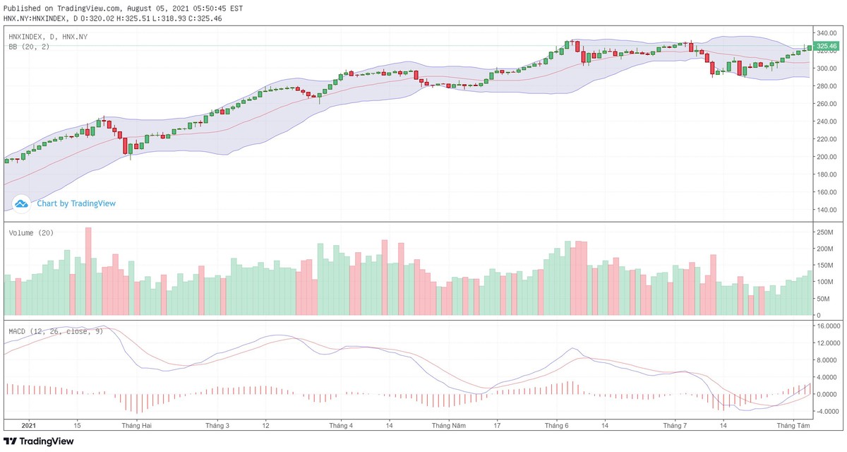847x452 pixels.
Task: Click the green 325.46 current price tag
Action: point(825,47)
